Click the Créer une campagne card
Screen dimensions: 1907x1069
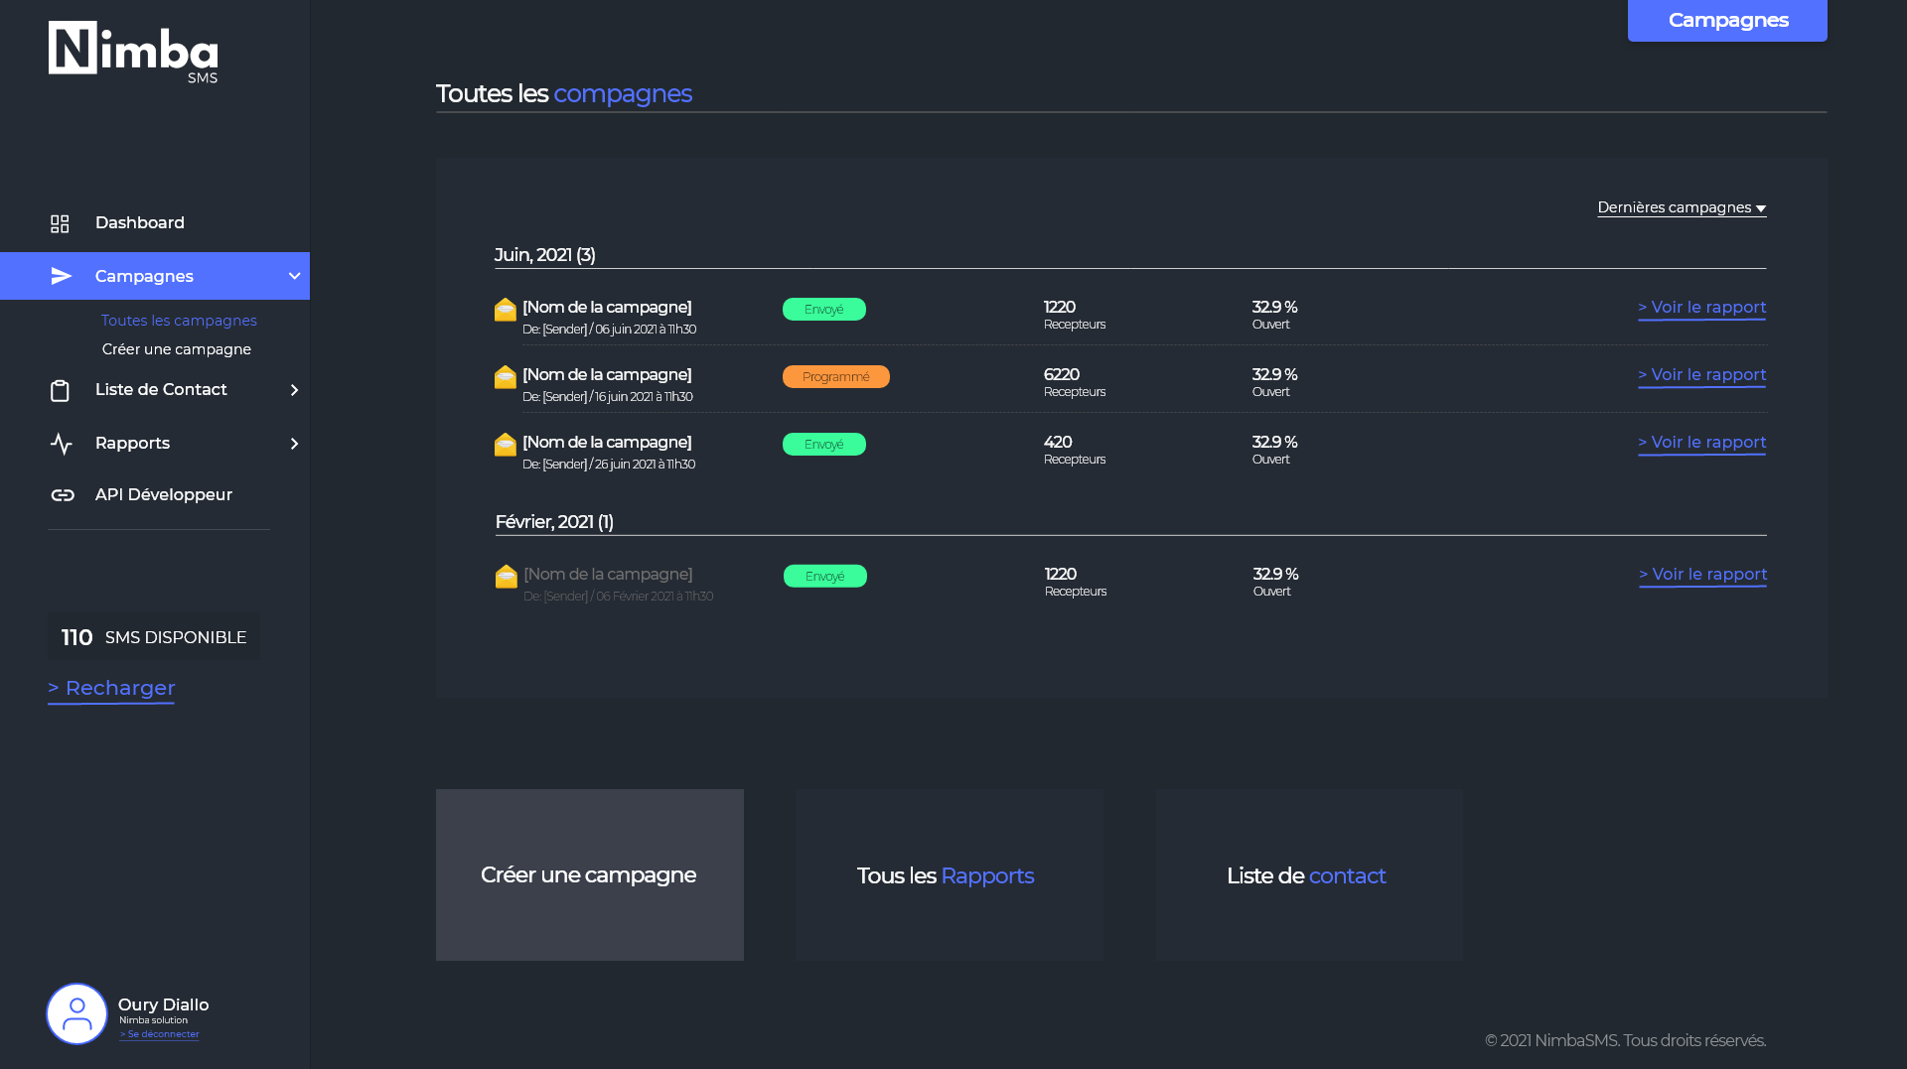point(589,874)
